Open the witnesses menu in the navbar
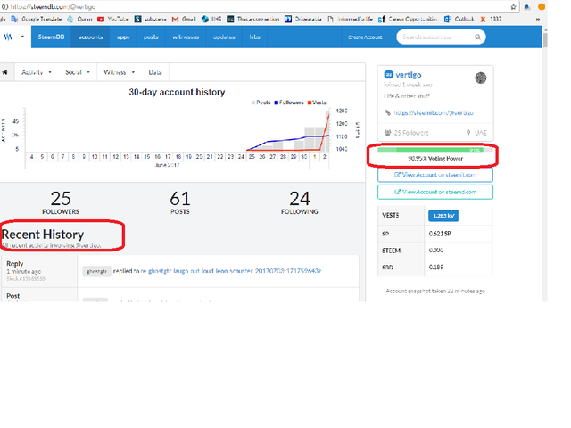This screenshot has width=571, height=428. point(186,37)
